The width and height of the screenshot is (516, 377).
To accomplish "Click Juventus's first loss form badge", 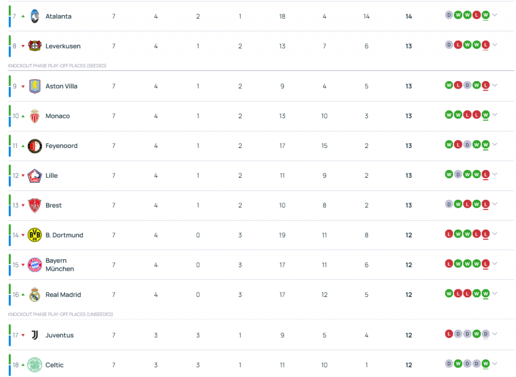I will tap(449, 334).
